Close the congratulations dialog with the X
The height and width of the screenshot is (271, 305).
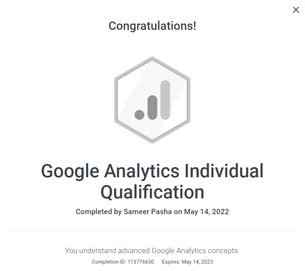[296, 10]
